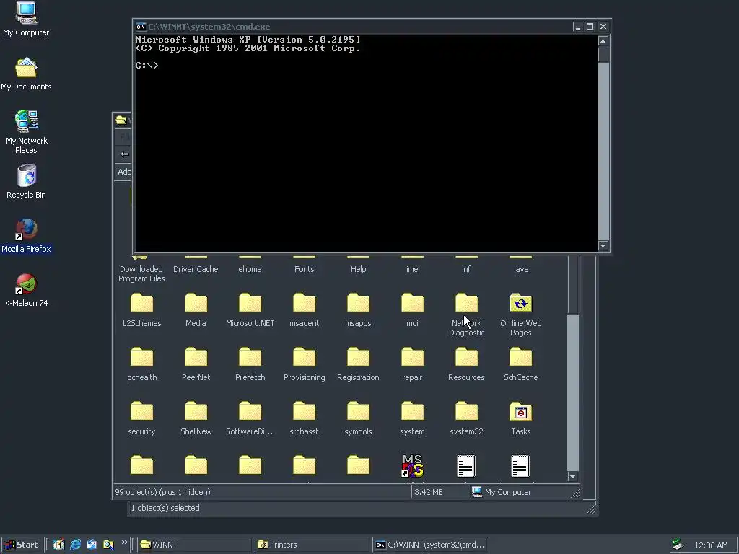
Task: Click the cmd window scroll-down arrow
Action: pos(603,245)
